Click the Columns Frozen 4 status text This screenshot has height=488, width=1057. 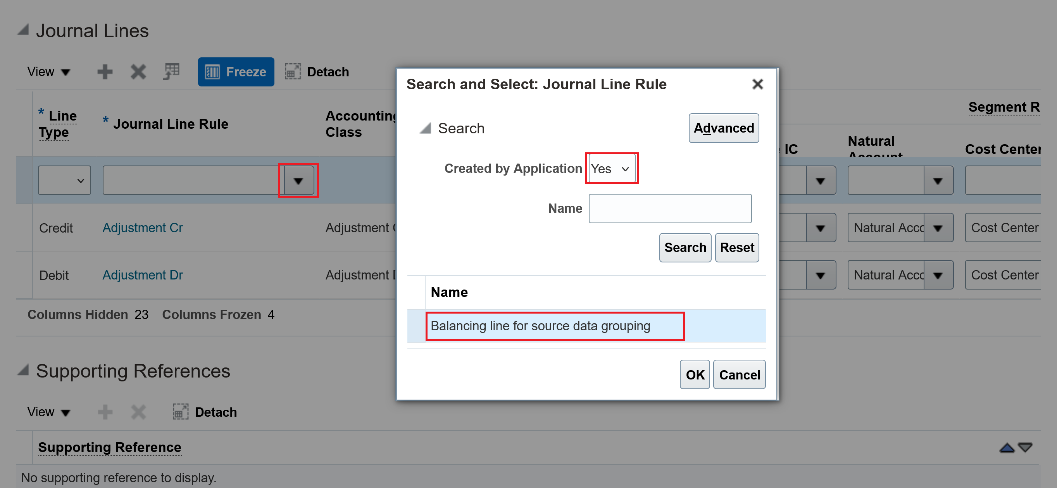tap(218, 315)
